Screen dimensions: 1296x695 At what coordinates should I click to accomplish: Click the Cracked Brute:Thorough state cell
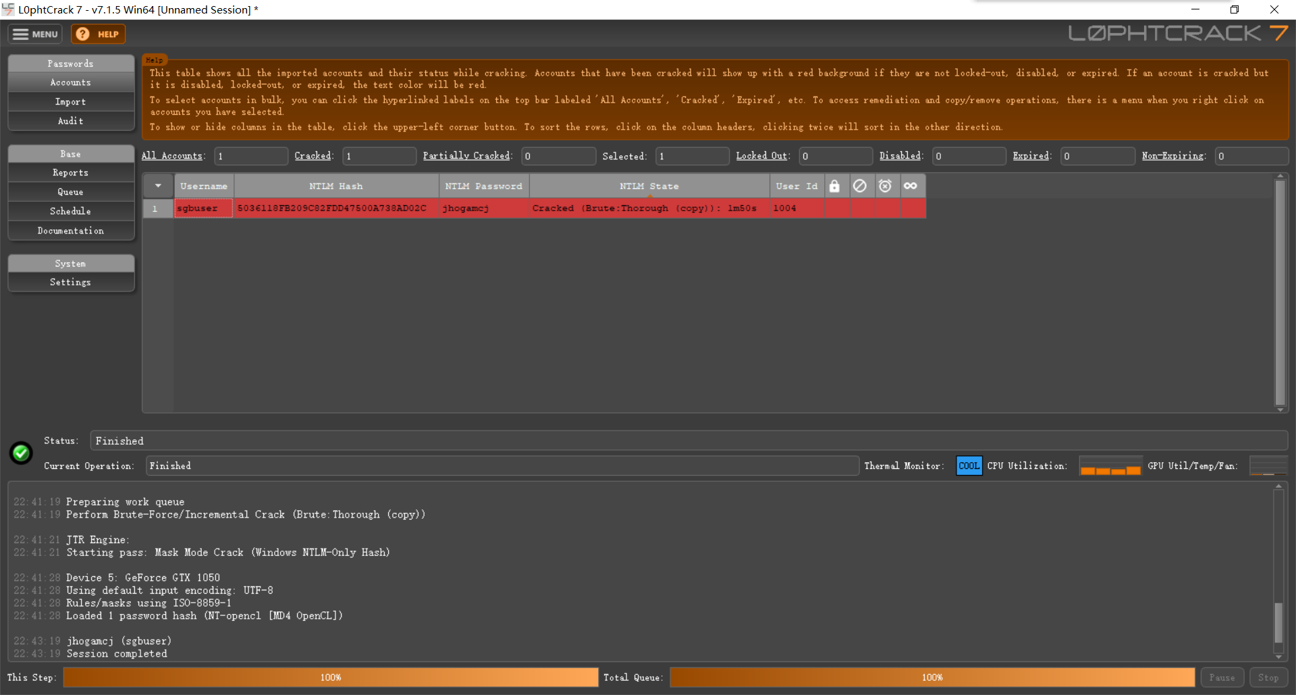[649, 208]
